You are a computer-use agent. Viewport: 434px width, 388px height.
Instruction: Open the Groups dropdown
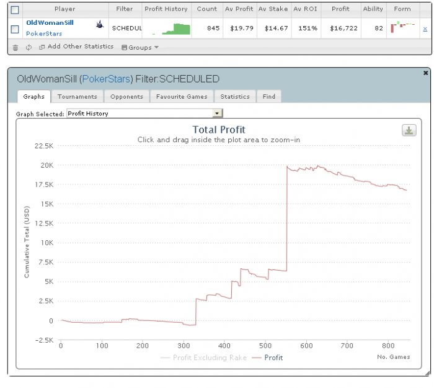140,47
